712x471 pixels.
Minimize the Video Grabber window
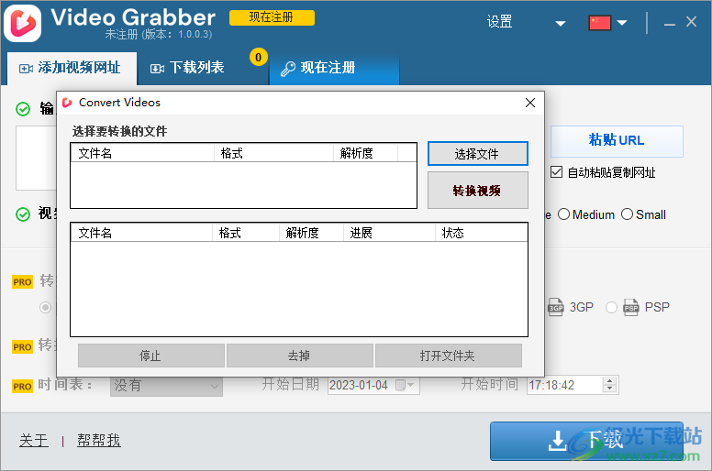669,24
